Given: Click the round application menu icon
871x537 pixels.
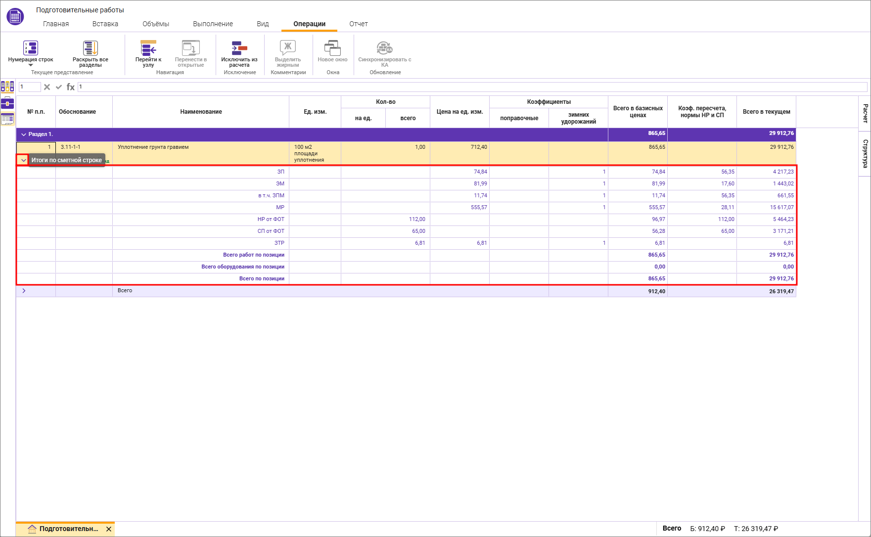Looking at the screenshot, I should [x=15, y=16].
